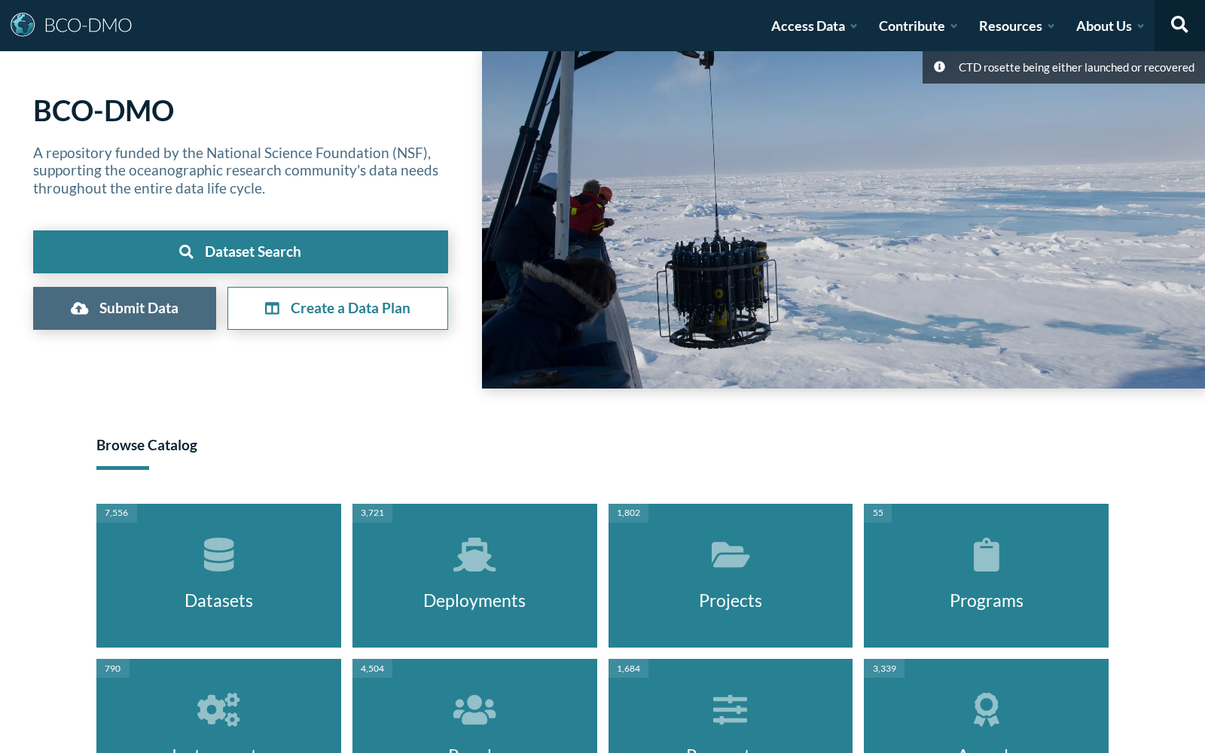Click the Dataset Search button
Screen dimensions: 1205x753
coord(240,252)
